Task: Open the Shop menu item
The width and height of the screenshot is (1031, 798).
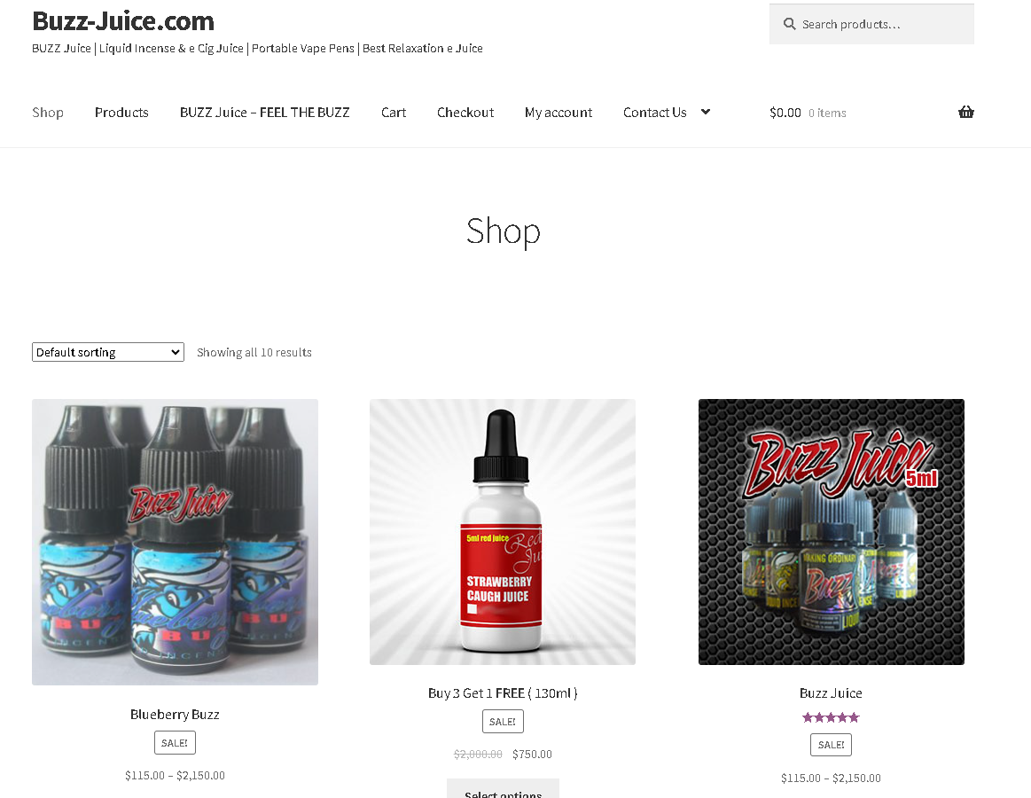Action: click(48, 113)
